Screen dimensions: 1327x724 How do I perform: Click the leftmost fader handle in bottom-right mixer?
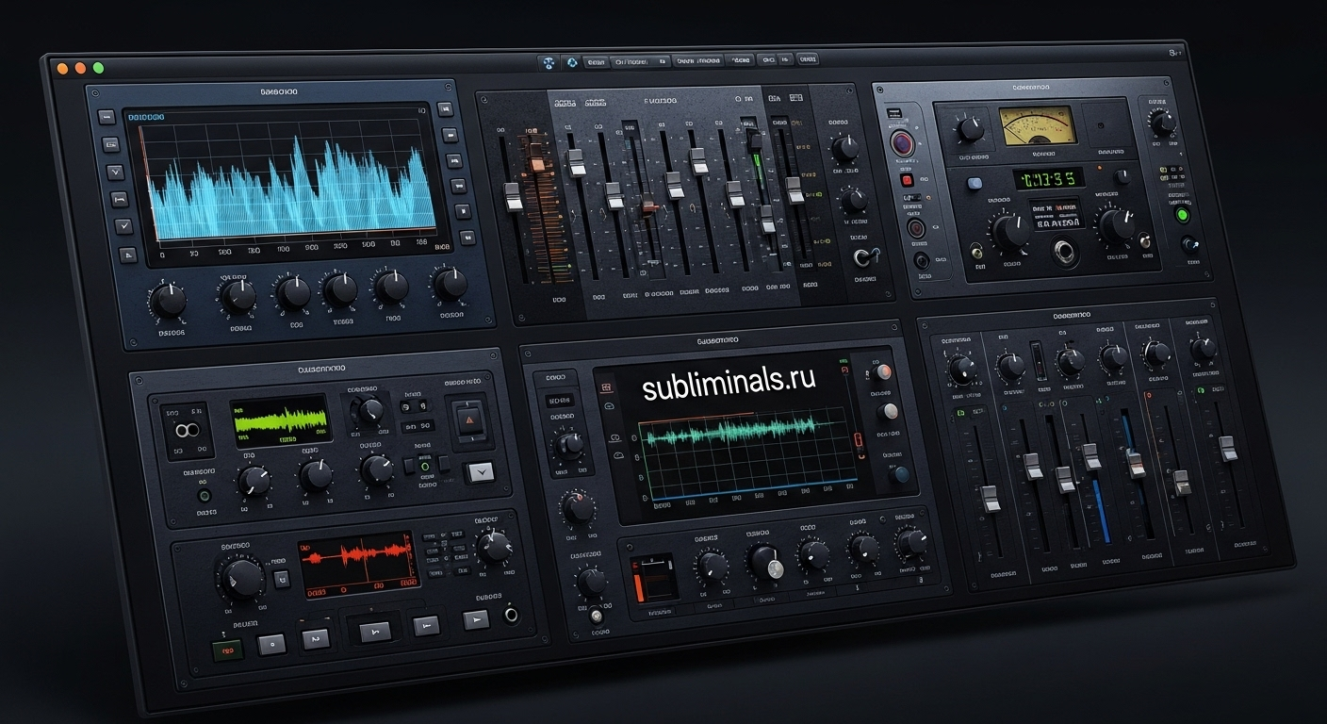point(990,498)
